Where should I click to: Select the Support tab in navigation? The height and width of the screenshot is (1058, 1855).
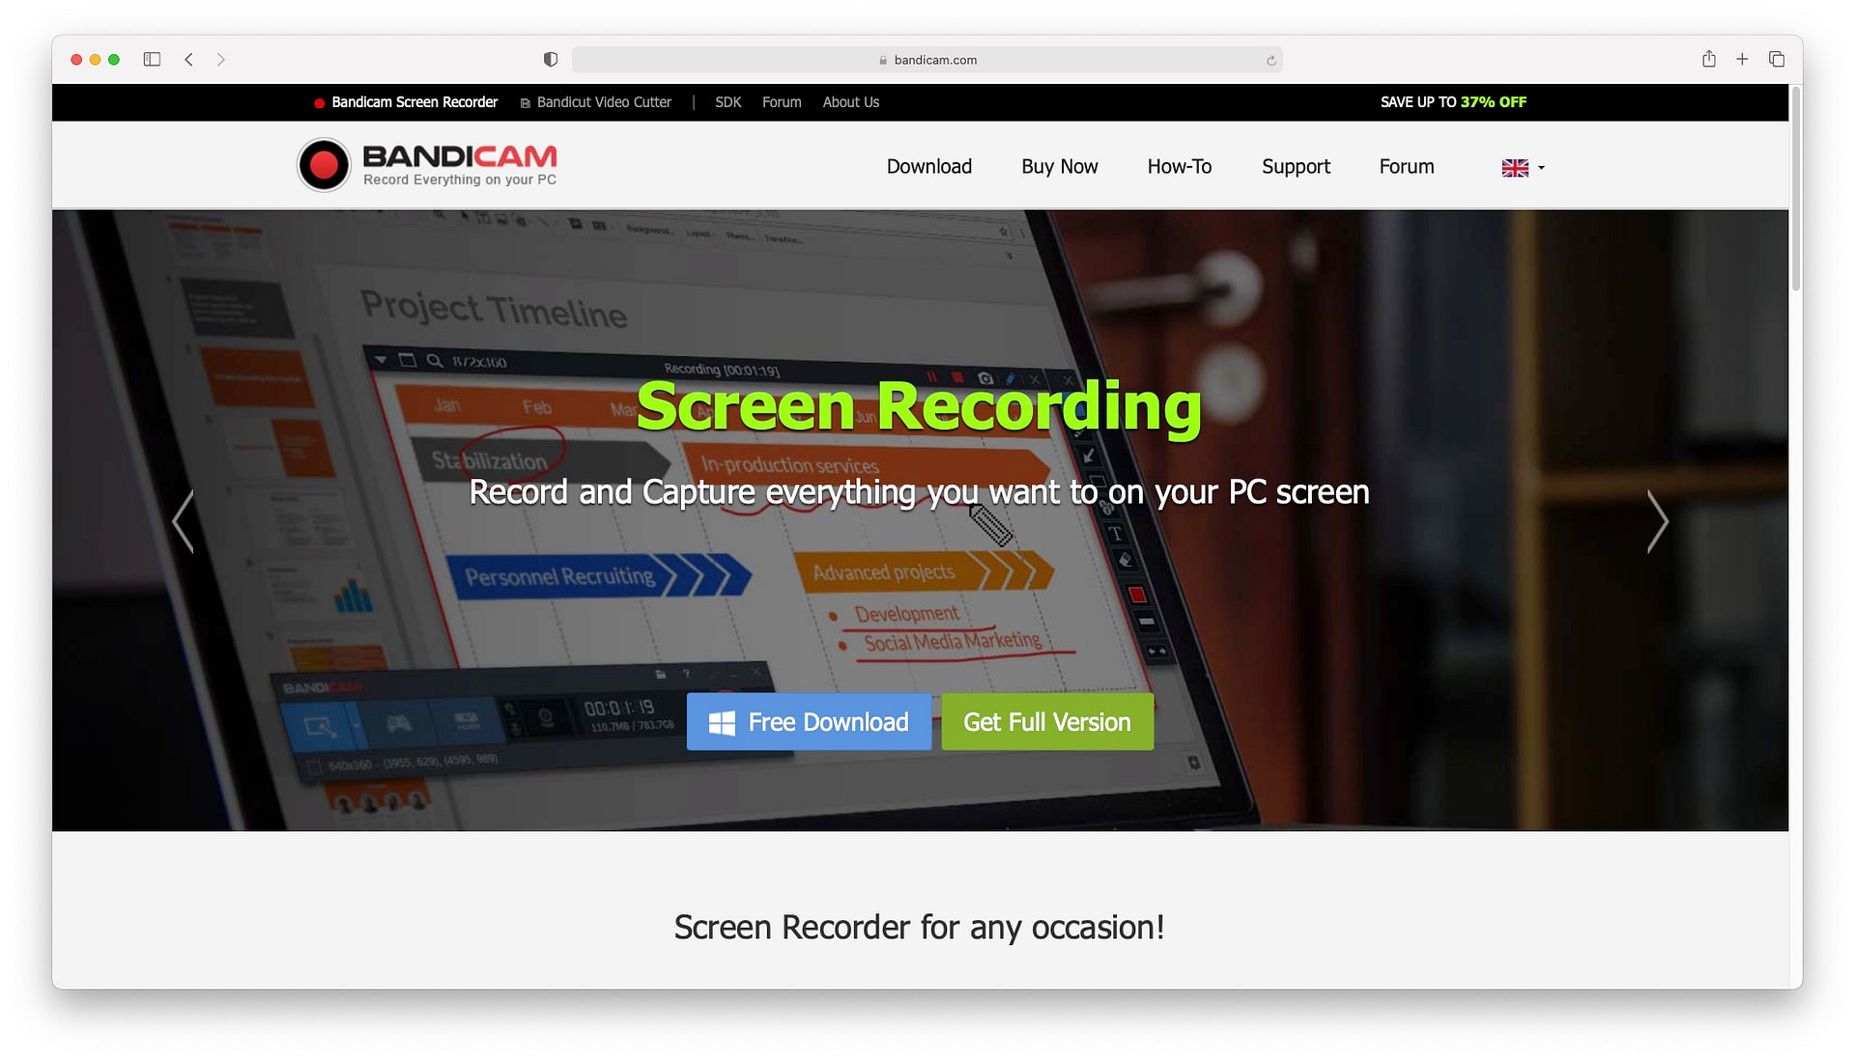pyautogui.click(x=1296, y=167)
